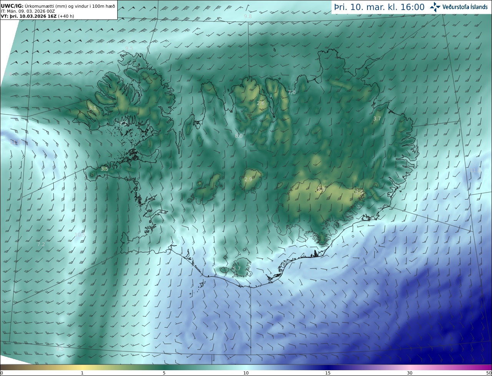This screenshot has height=376, width=492.
Task: Click the 5 tick on the color scale
Action: pyautogui.click(x=164, y=373)
